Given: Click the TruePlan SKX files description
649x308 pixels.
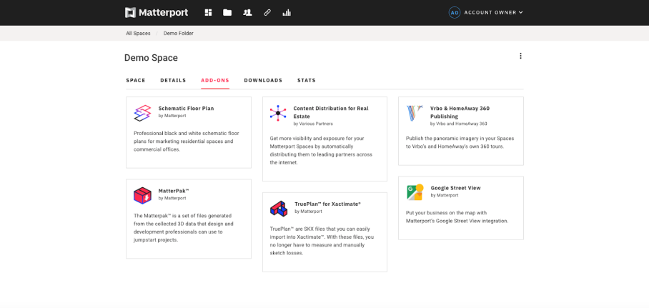Looking at the screenshot, I should (x=322, y=241).
